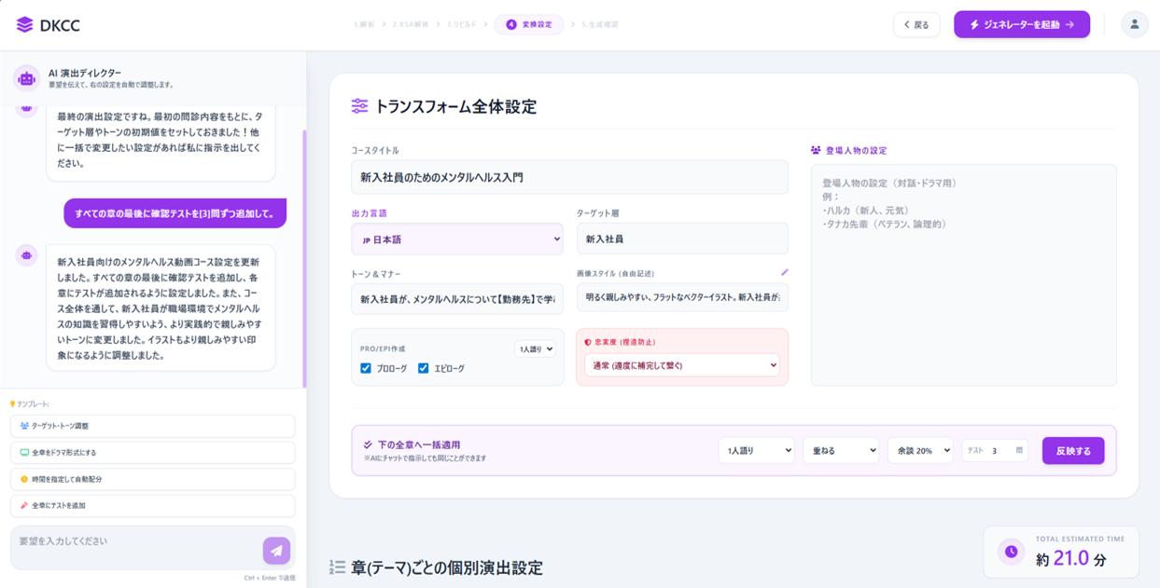Click the コースタイトル input field
Viewport: 1160px width, 588px height.
pyautogui.click(x=569, y=177)
